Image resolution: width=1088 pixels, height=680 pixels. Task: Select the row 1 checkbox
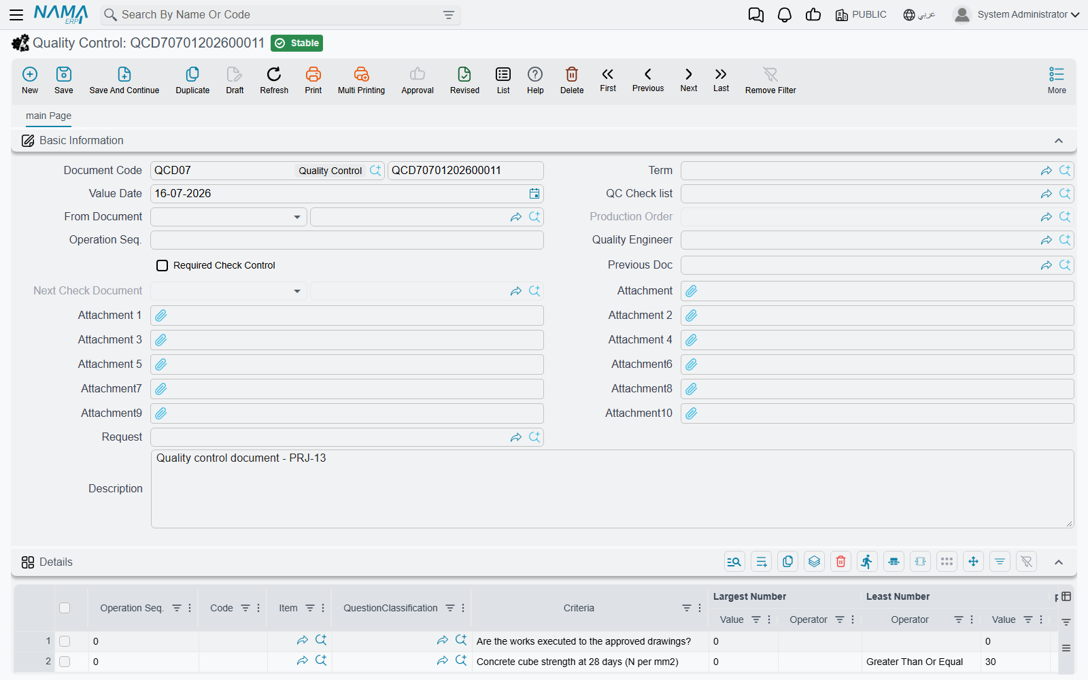[65, 641]
